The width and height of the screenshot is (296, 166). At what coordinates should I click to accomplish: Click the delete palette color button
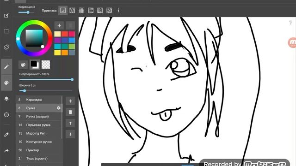pos(70,25)
